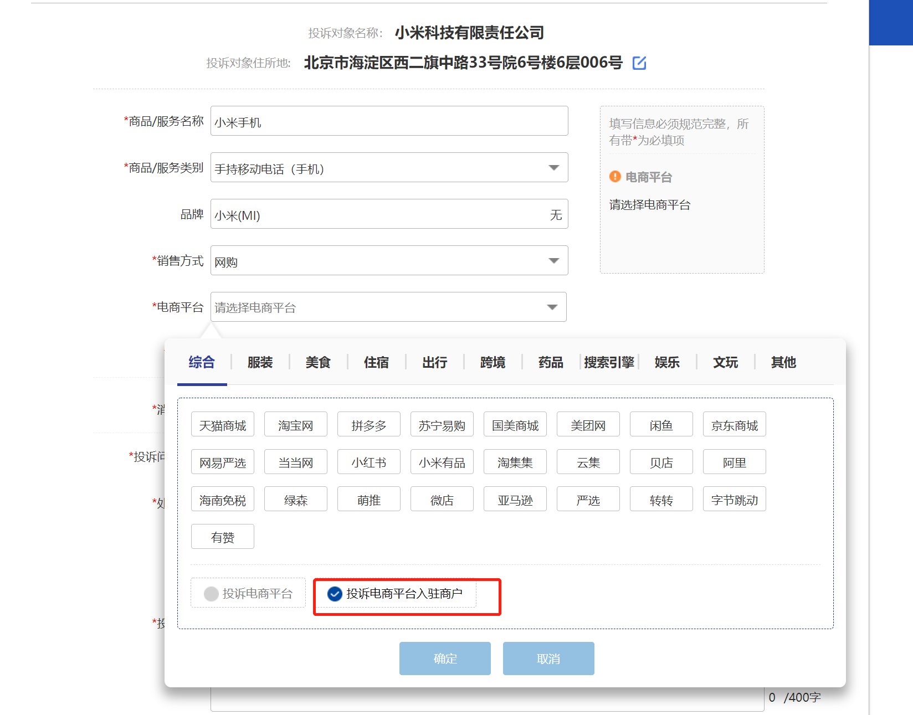
Task: Switch to the 美食 tab
Action: (318, 362)
